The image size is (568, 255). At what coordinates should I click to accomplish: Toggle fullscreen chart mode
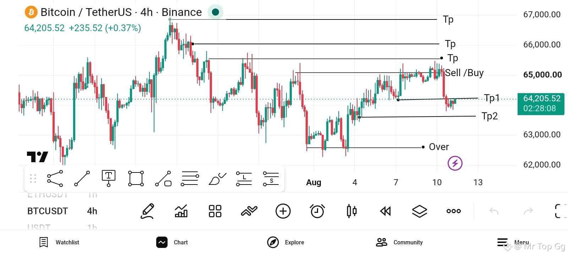coord(561,211)
